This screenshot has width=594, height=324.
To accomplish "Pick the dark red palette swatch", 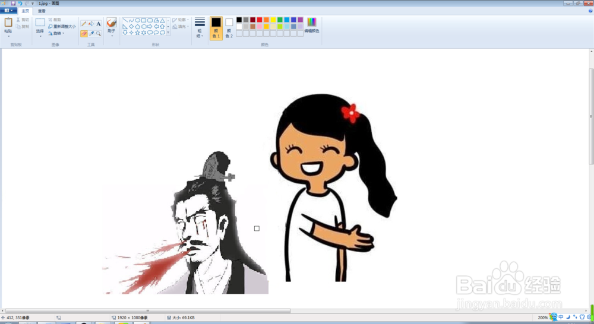I will (x=252, y=20).
